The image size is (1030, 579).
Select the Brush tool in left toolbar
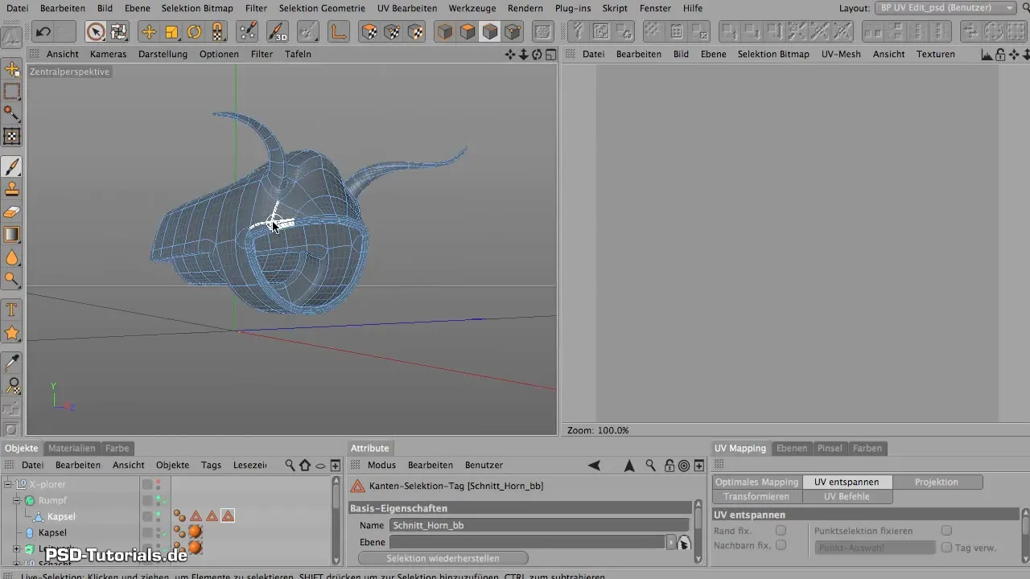pos(12,166)
